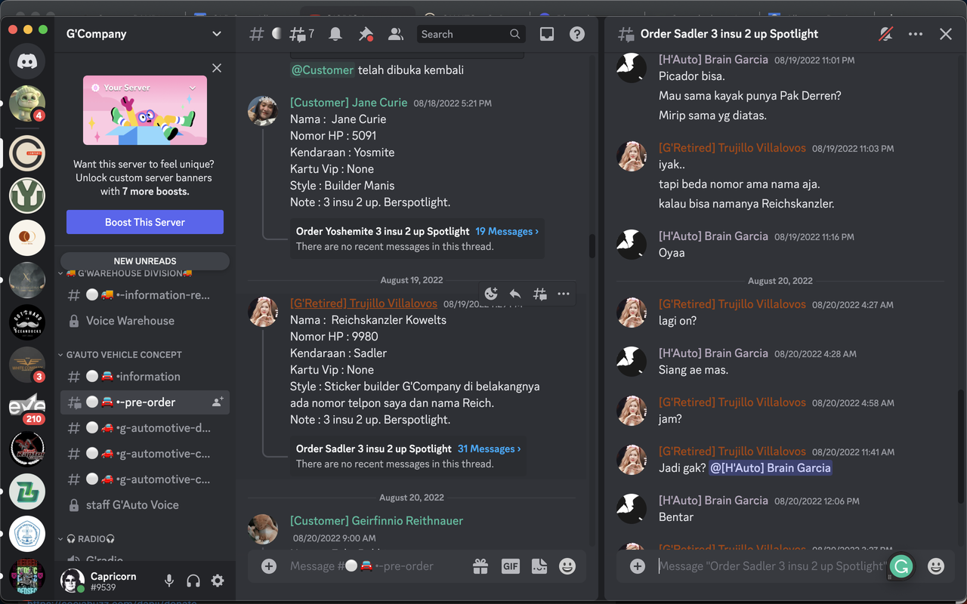Collapse the RADIO category
967x604 pixels.
click(87, 539)
